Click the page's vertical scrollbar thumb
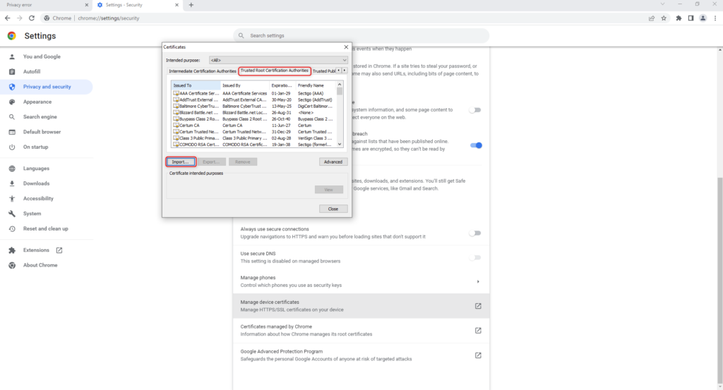This screenshot has width=723, height=390. pos(719,281)
